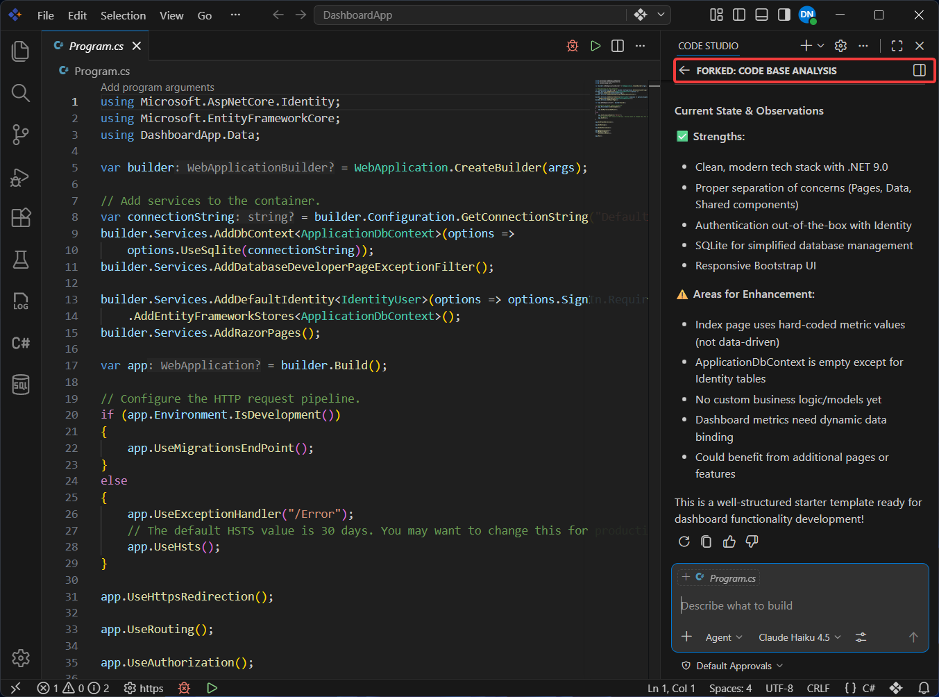This screenshot has height=697, width=939.
Task: Open the assistant dropdown chevron in the title bar
Action: pos(661,15)
